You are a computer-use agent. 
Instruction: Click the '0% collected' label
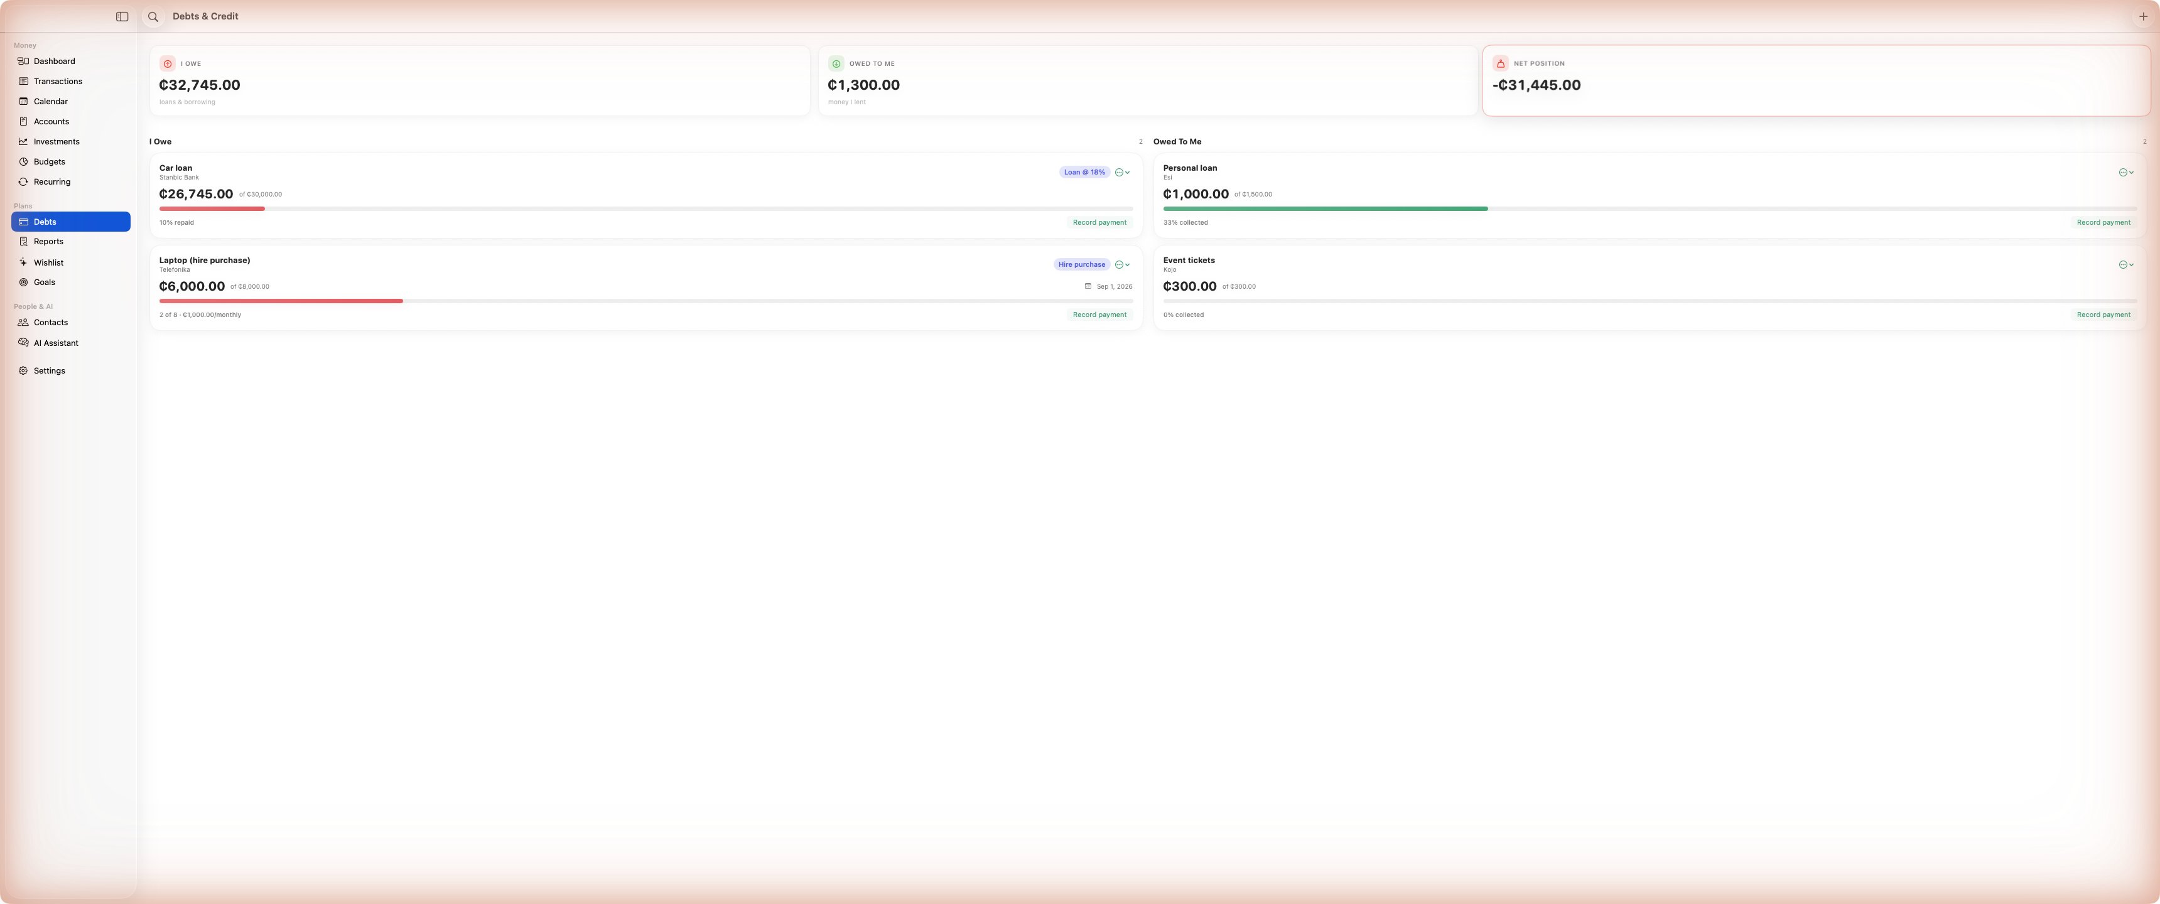[x=1183, y=315]
